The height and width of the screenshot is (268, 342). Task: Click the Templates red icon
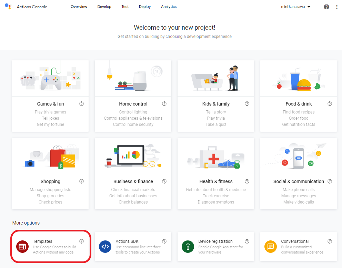(22, 247)
